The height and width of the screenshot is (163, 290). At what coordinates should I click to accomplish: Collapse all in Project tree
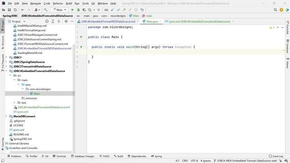tap(59, 21)
